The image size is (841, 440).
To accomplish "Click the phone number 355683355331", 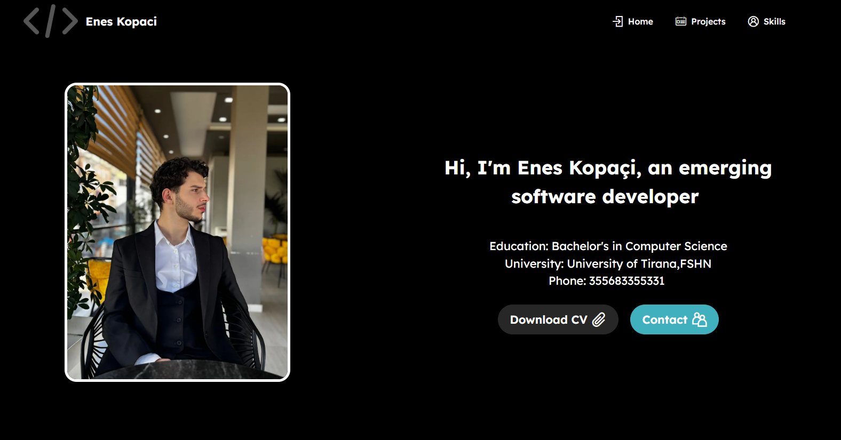I will pos(626,281).
